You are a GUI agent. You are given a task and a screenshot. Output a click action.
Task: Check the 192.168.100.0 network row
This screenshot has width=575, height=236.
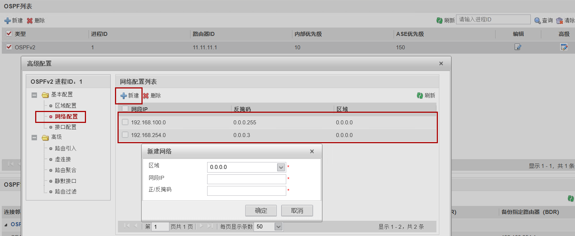click(x=125, y=122)
